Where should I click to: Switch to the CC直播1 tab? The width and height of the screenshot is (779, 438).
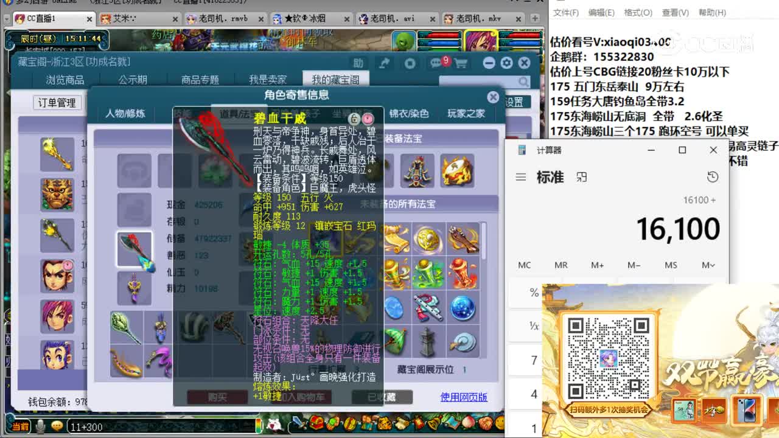tap(54, 19)
